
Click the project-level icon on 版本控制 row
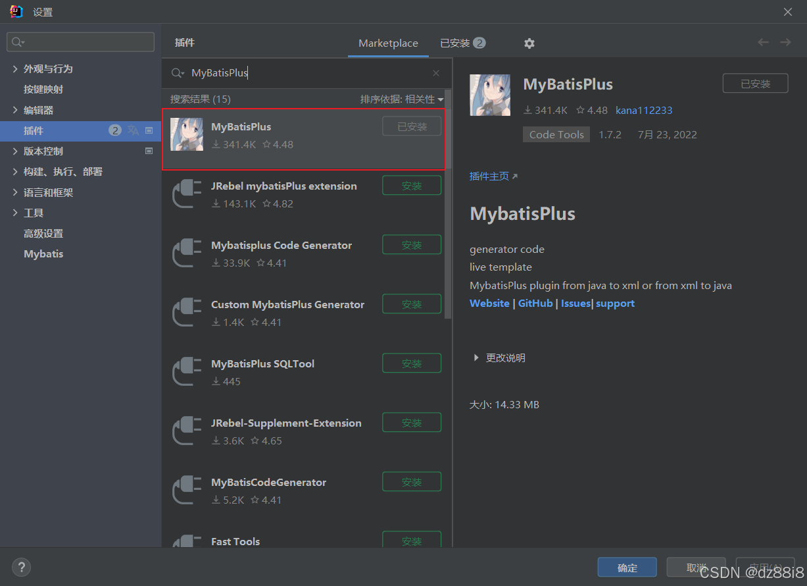(149, 151)
